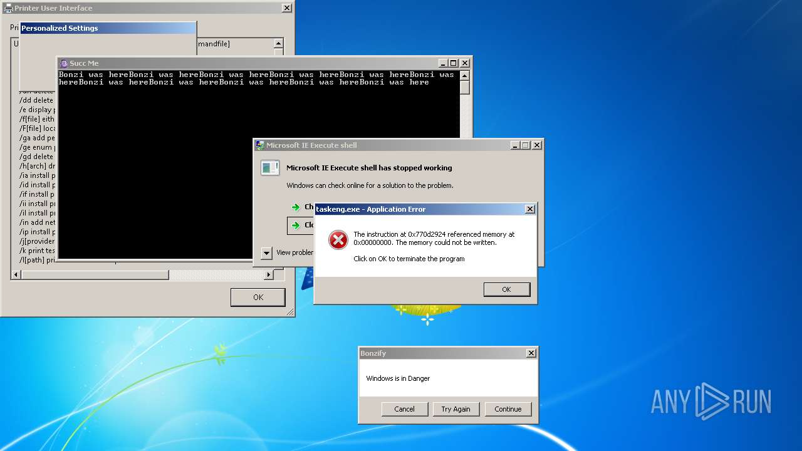
Task: Click Succ Me vertical scrollbar thumb
Action: click(464, 87)
